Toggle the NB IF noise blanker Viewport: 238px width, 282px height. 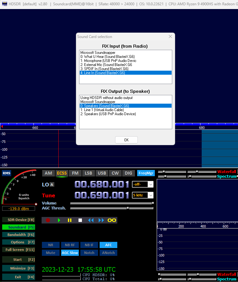click(x=89, y=245)
